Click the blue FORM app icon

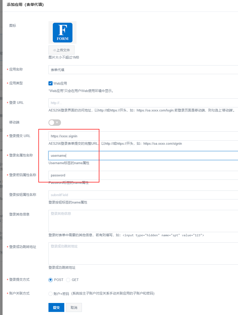click(x=62, y=32)
